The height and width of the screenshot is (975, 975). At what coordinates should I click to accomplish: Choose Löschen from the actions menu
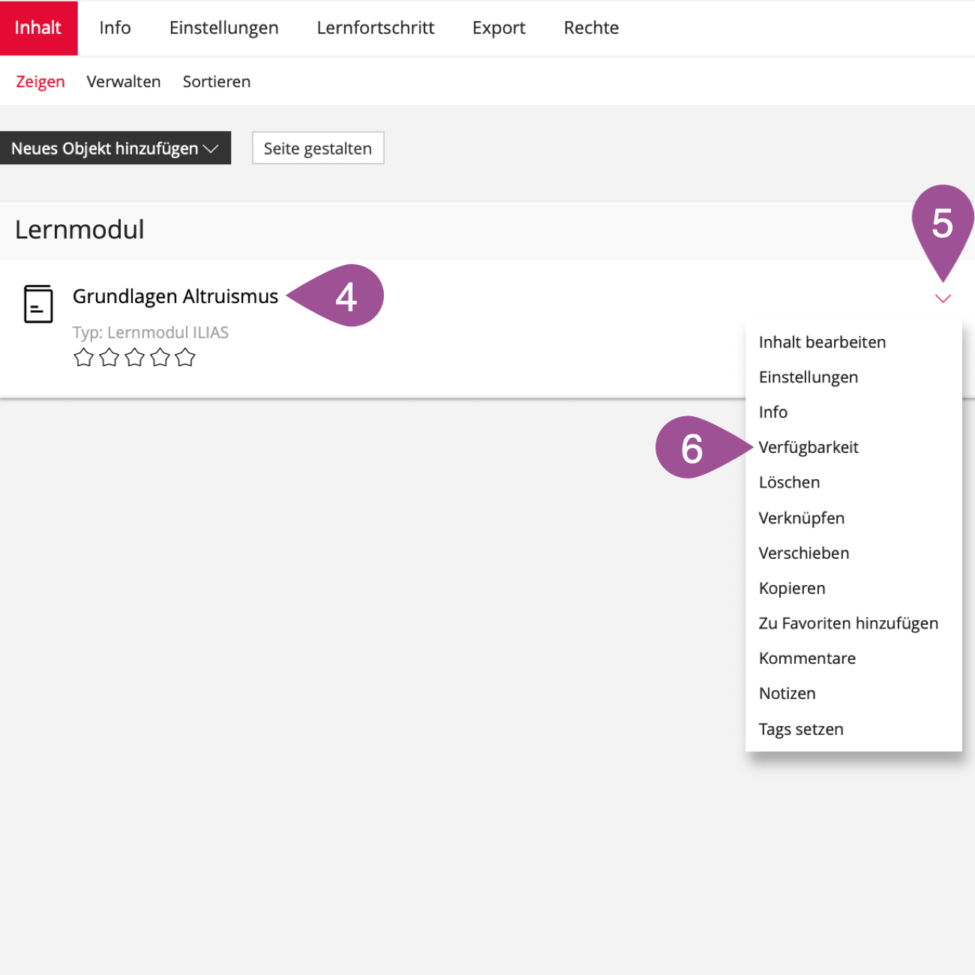pos(789,483)
